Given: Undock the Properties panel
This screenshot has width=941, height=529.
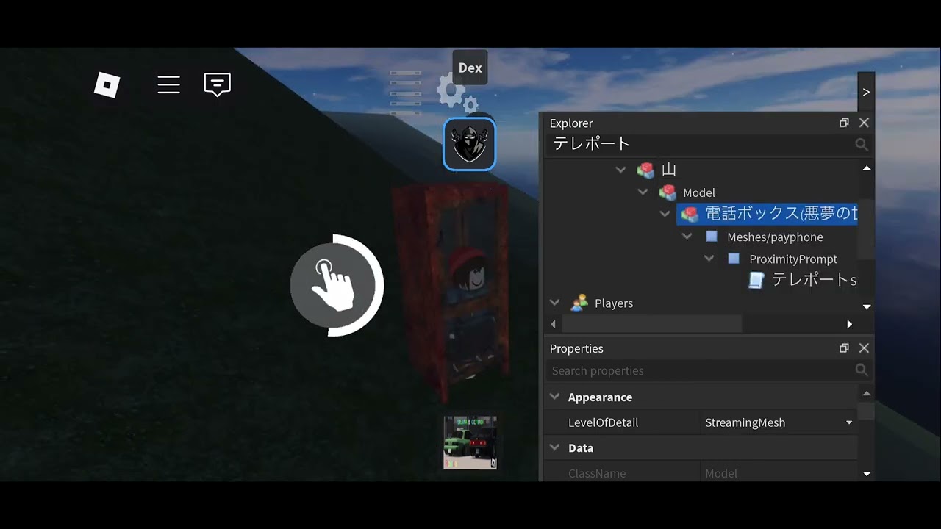Looking at the screenshot, I should pyautogui.click(x=844, y=348).
